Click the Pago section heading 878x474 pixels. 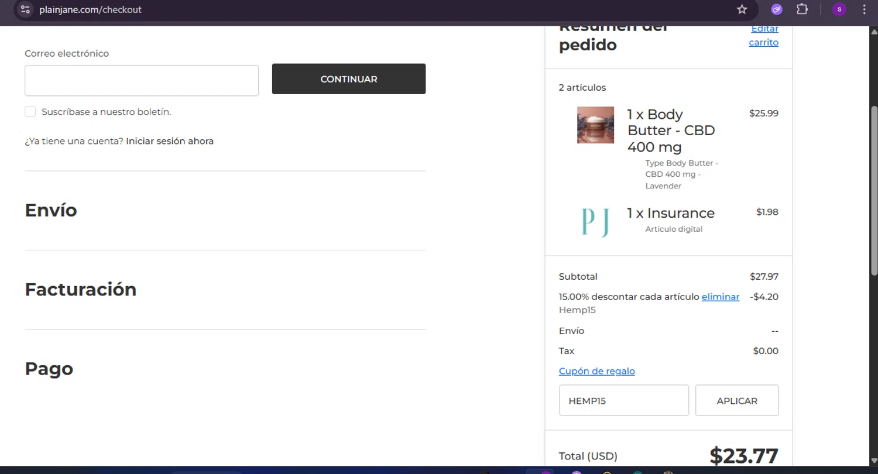pos(49,369)
